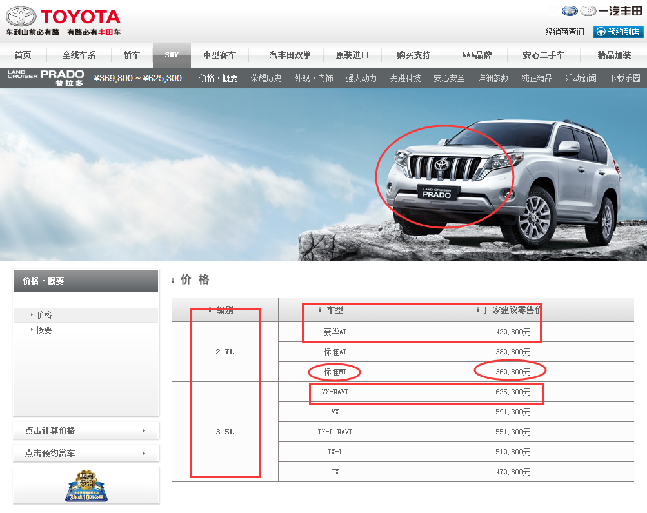Click the 2.7L engine class cell
The width and height of the screenshot is (647, 513).
pos(225,352)
